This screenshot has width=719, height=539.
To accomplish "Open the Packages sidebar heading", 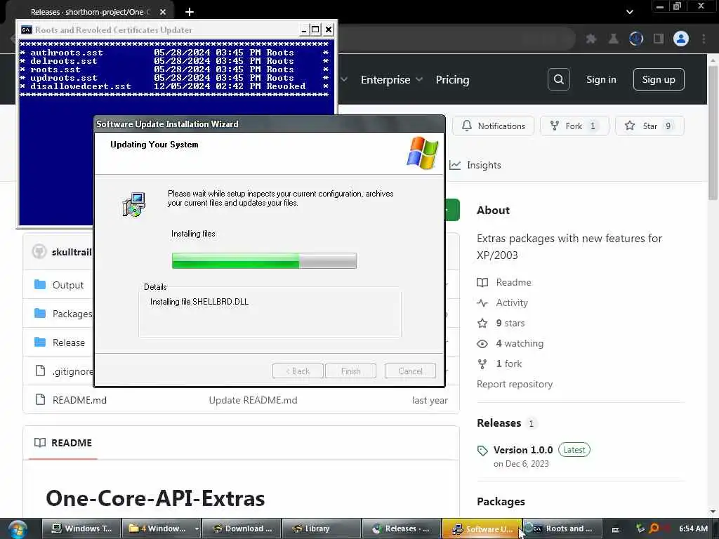I will [x=501, y=501].
